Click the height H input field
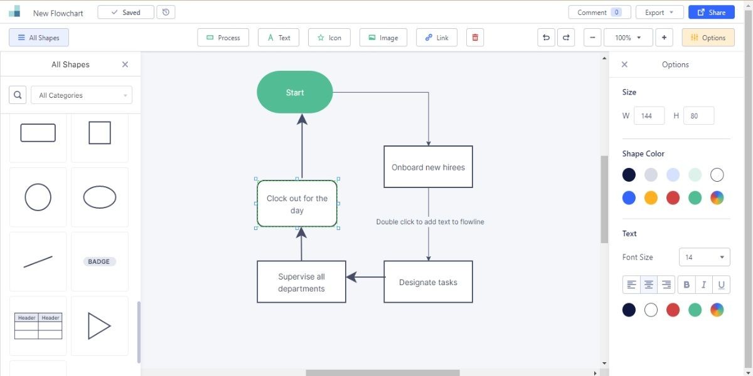Screen dimensions: 753x376 (x=698, y=116)
